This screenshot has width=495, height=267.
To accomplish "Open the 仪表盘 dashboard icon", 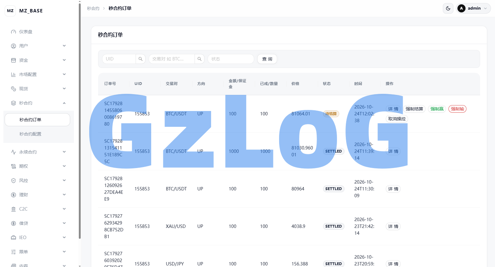I will pyautogui.click(x=13, y=32).
